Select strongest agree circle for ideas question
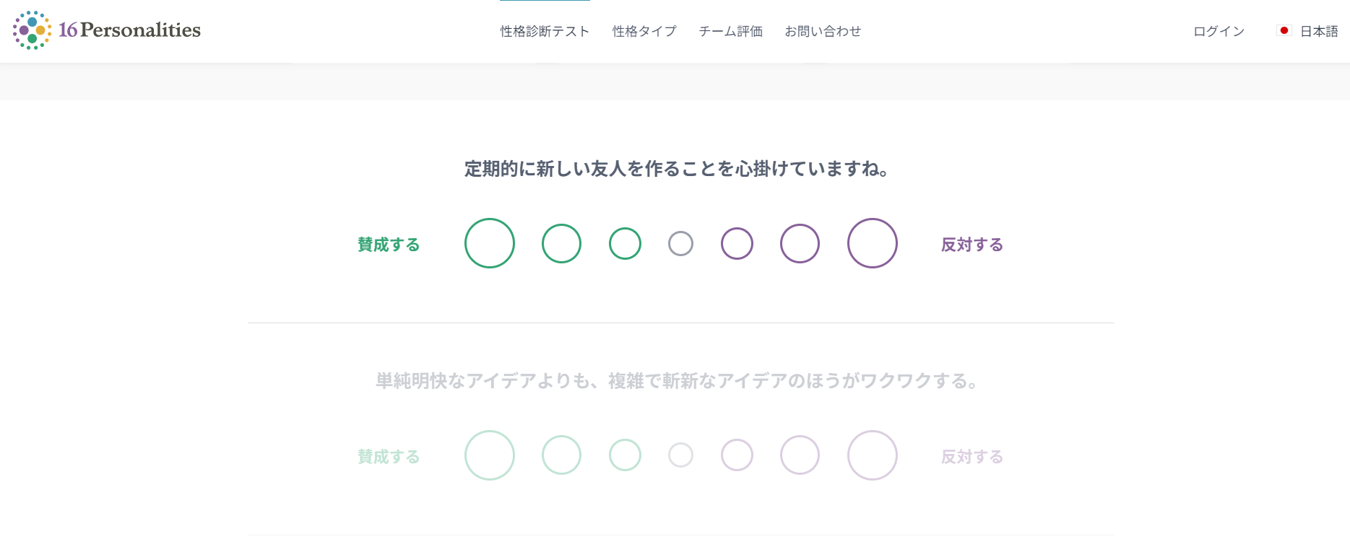This screenshot has height=539, width=1350. tap(490, 455)
